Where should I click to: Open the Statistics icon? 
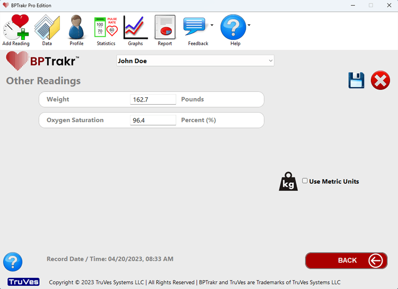pos(106,29)
